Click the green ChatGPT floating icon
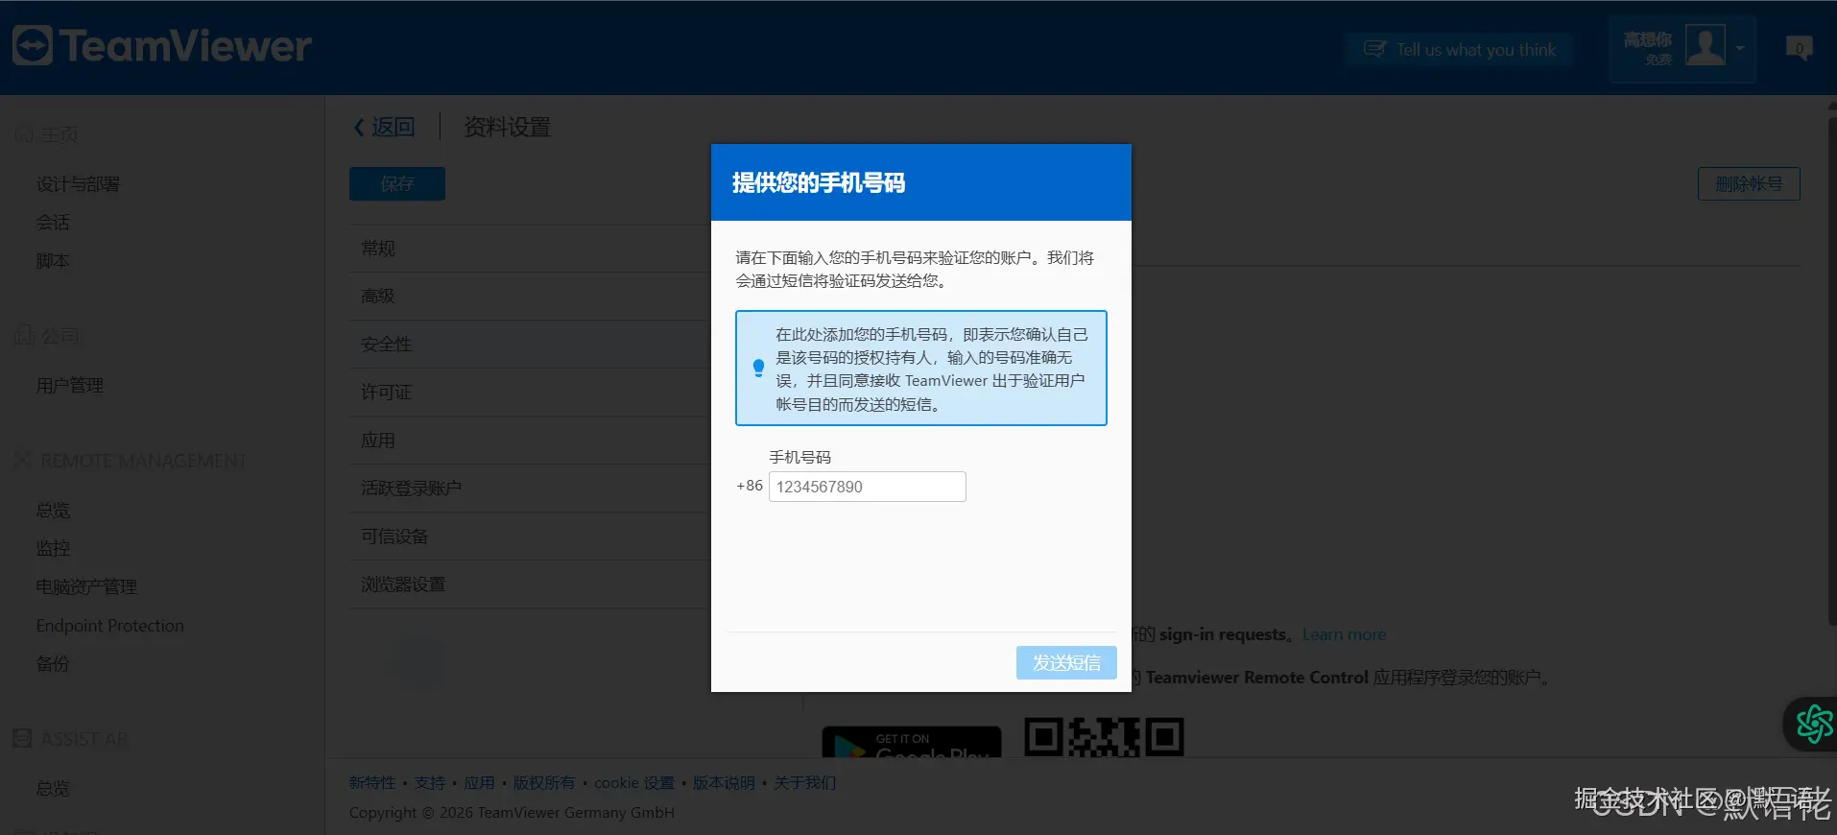The width and height of the screenshot is (1837, 835). click(x=1813, y=724)
